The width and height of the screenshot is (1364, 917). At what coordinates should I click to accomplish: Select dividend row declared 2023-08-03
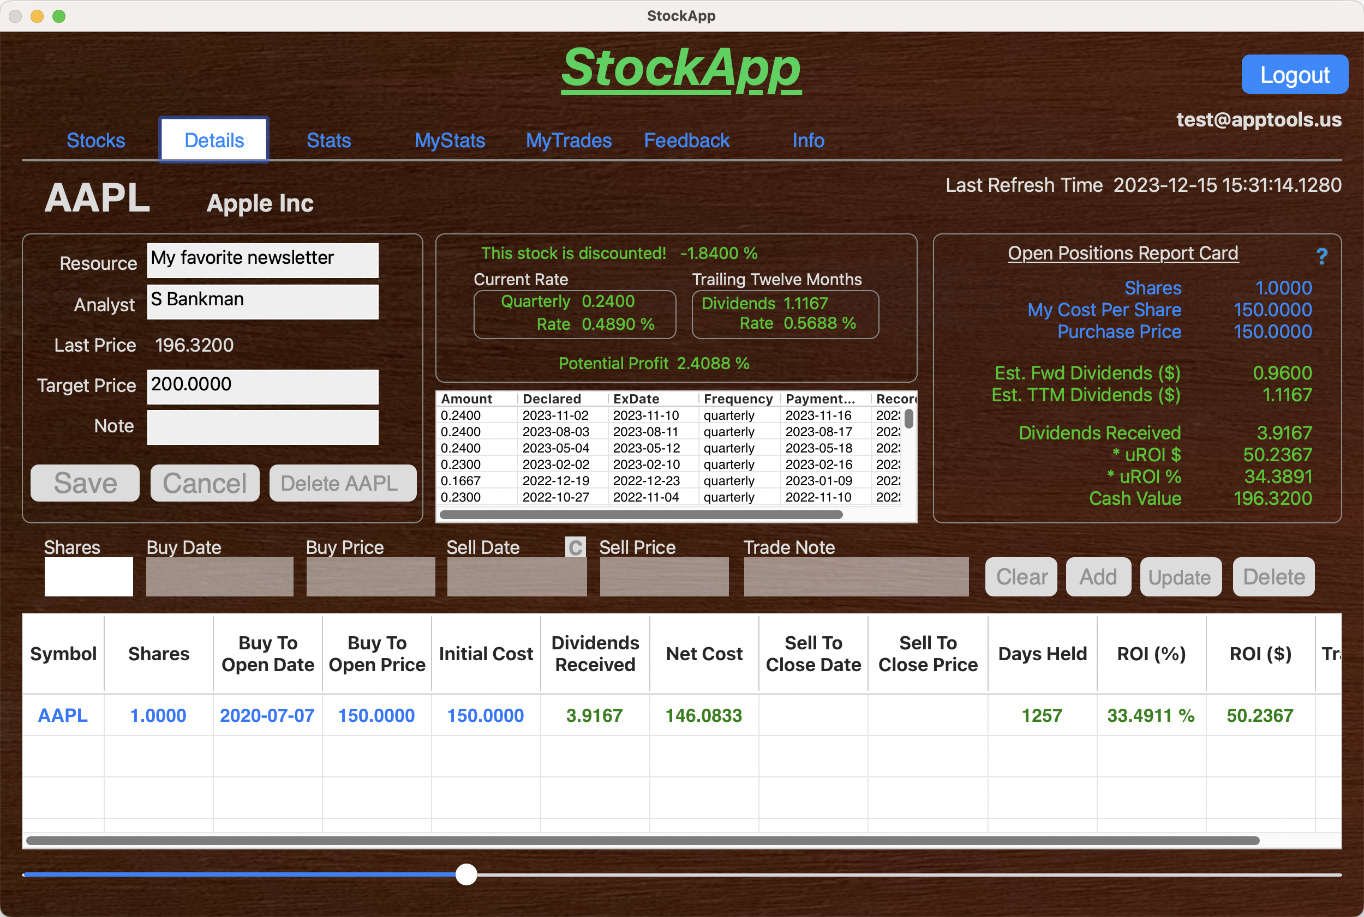(x=669, y=432)
